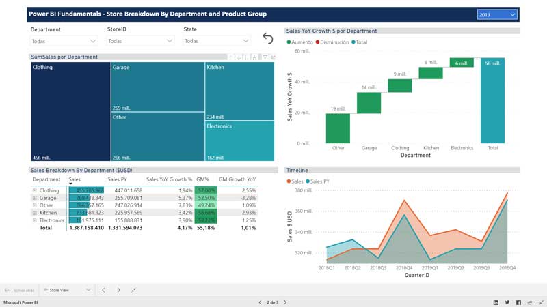Click the share arrow icon in status bar
This screenshot has width=547, height=307.
pos(529,301)
